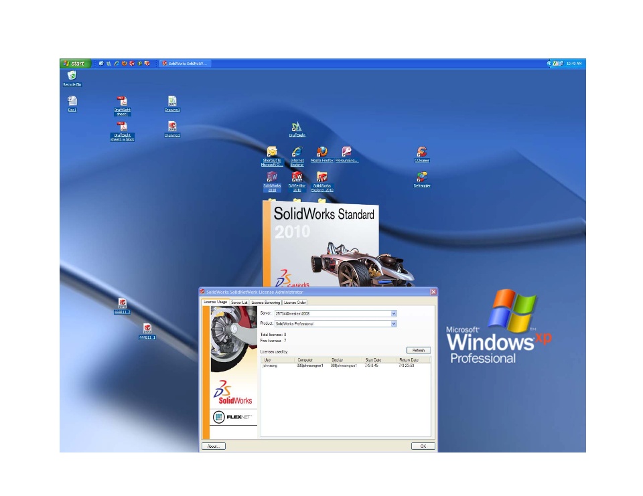Open the Recycle Bin desktop icon
Viewport: 643px width, 496px height.
coord(72,78)
